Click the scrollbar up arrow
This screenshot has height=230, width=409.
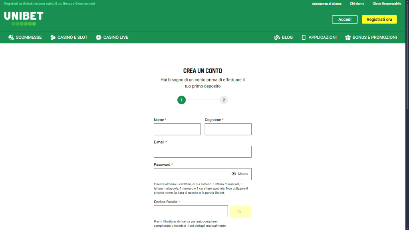407,2
